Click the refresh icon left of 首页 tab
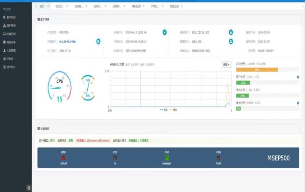Image resolution: width=305 pixels, height=192 pixels. click(x=36, y=6)
